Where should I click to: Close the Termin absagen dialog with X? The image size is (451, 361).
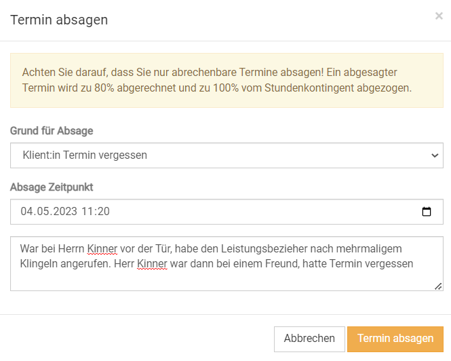(x=439, y=16)
